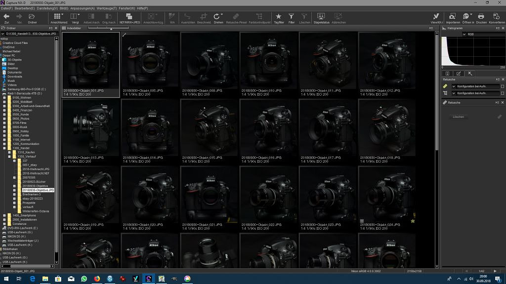This screenshot has width=506, height=284.
Task: Tick the first Konfiguration bei Aufn. checkbox
Action: [503, 86]
